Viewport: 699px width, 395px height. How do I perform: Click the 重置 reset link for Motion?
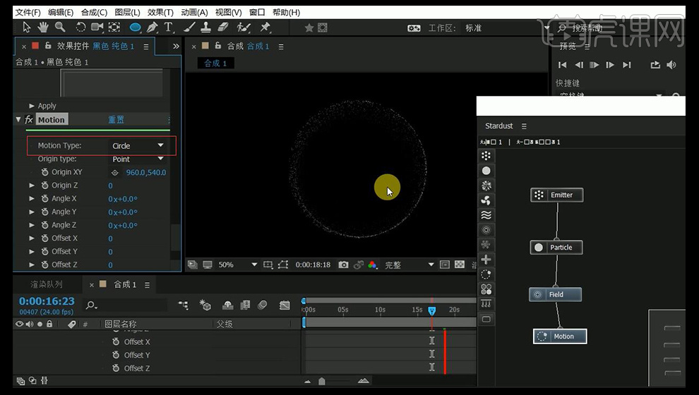coord(116,120)
